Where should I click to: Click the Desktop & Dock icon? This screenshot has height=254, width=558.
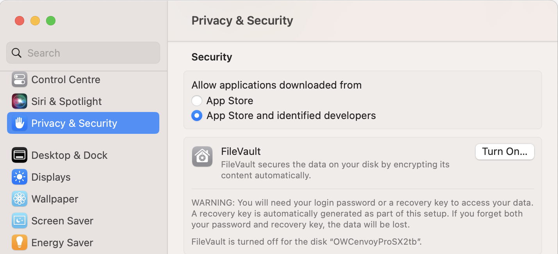click(20, 155)
